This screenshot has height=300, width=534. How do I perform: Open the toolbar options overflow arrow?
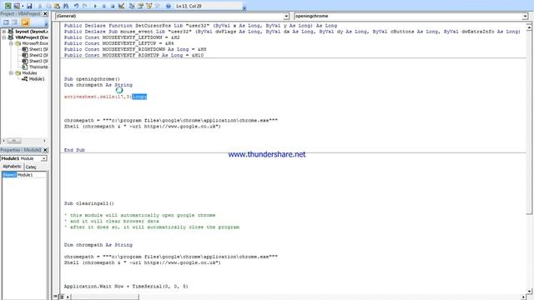point(244,7)
